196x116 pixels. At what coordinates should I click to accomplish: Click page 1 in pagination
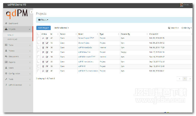point(185,79)
